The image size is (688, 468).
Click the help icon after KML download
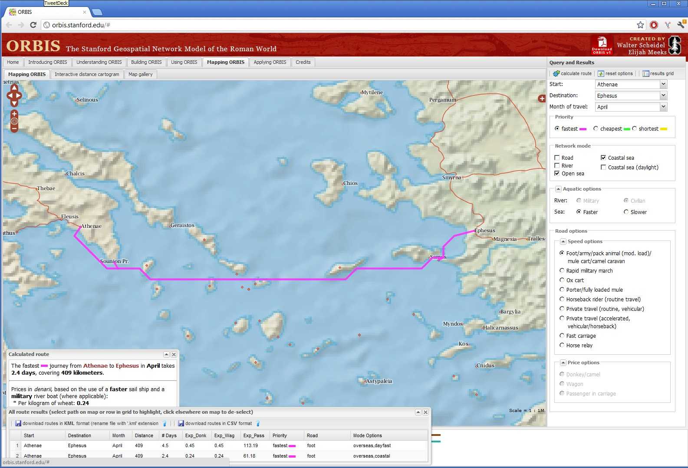[165, 423]
